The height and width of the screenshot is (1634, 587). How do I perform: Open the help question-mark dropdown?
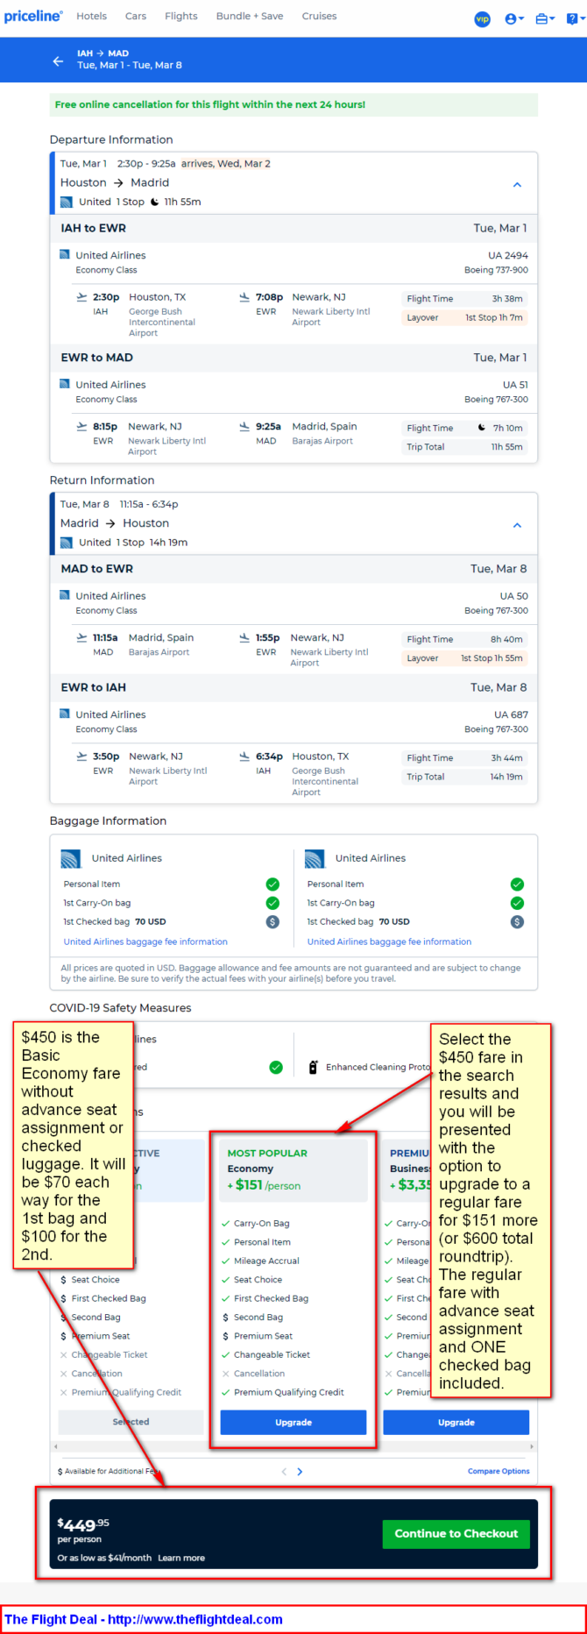coord(575,18)
